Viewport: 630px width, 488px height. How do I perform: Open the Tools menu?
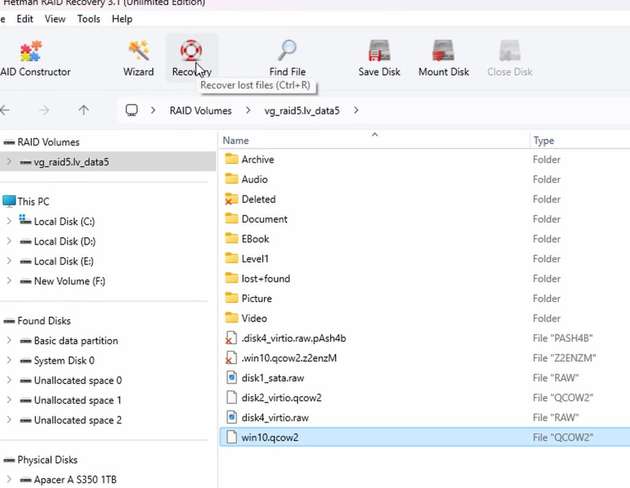tap(88, 19)
